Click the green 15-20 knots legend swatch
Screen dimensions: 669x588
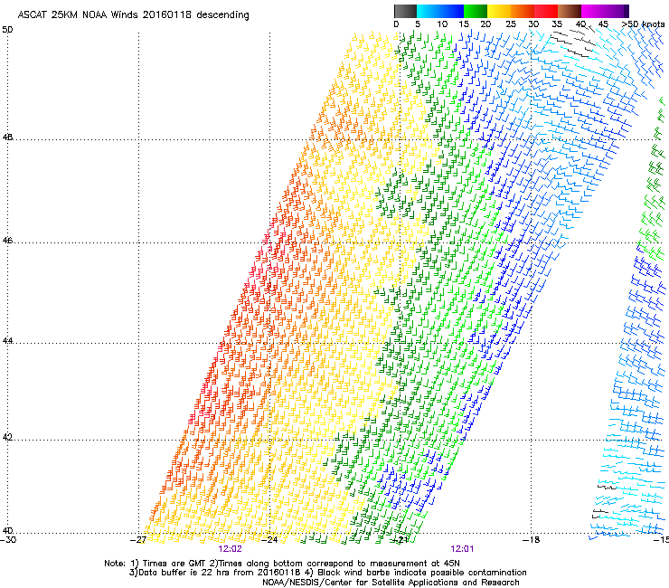point(476,11)
